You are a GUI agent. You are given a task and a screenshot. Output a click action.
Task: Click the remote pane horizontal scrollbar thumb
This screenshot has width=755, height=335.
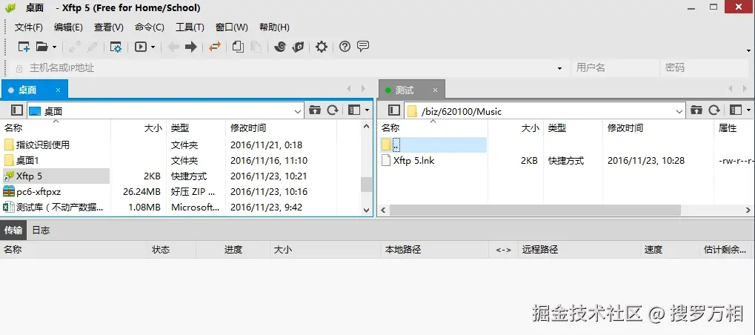point(535,210)
